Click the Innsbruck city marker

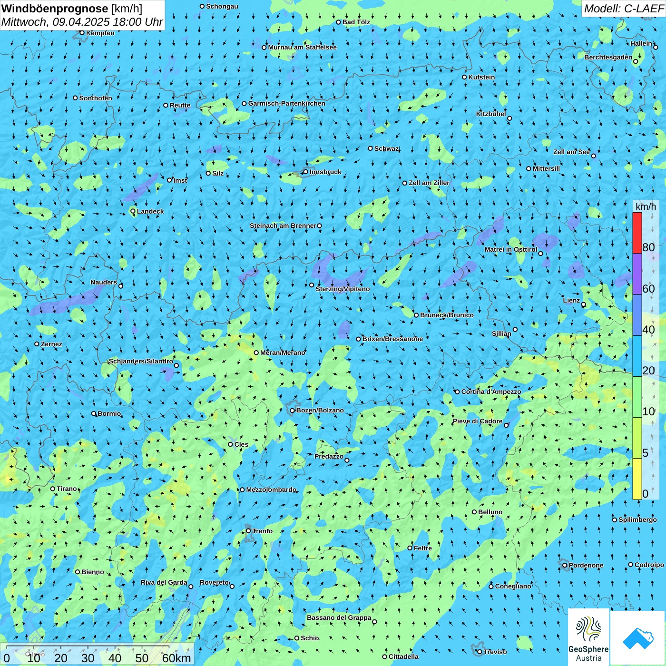[x=305, y=172]
